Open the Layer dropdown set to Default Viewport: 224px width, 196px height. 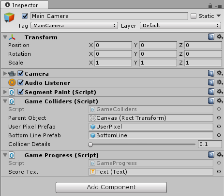180,26
